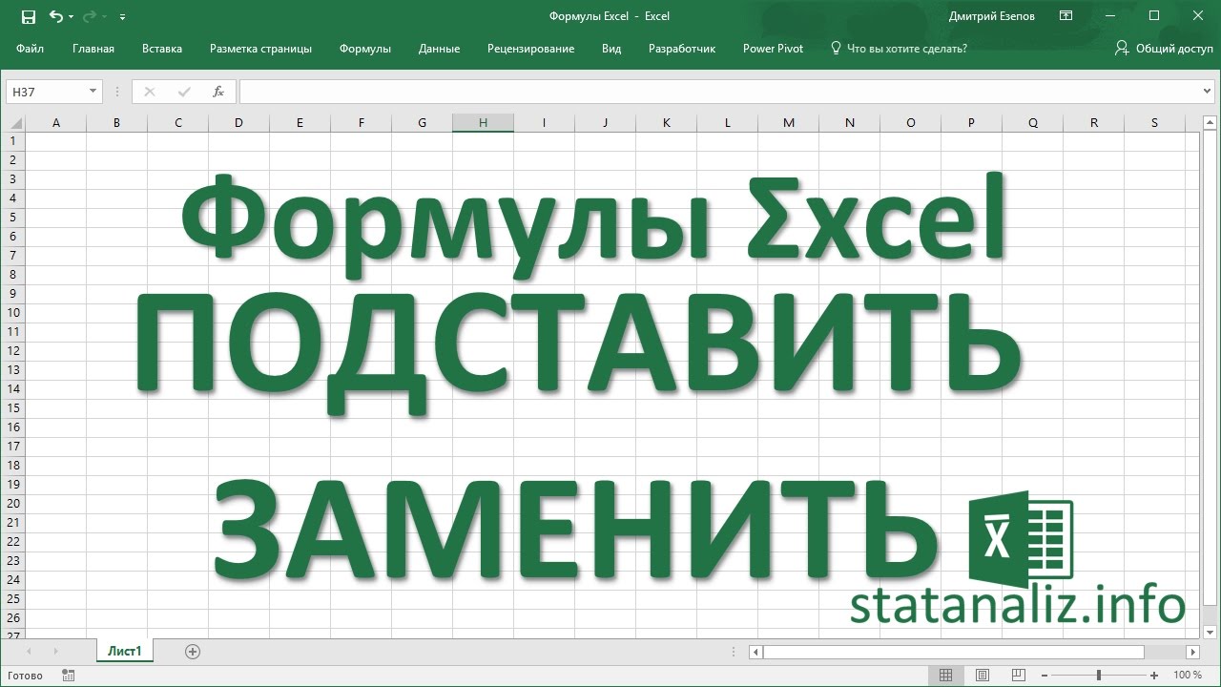Expand the Name Box dropdown arrow
This screenshot has height=687, width=1221.
[93, 92]
